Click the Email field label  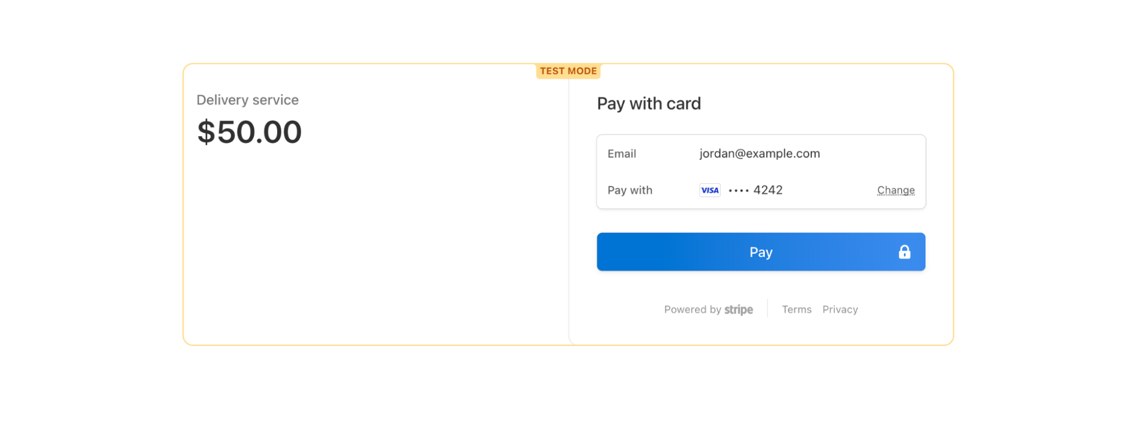622,154
